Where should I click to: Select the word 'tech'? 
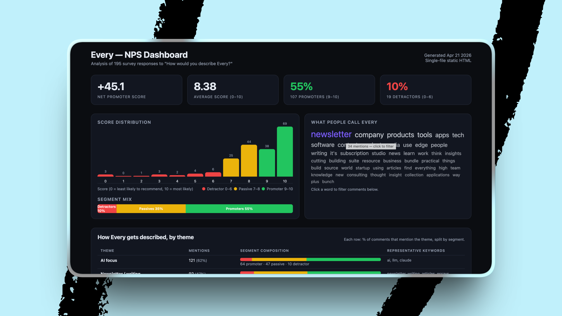(458, 135)
